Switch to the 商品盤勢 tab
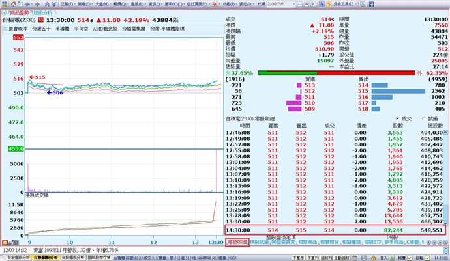Screen dimensions: 450x261 (x=20, y=13)
